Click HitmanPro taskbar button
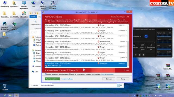The image size is (174, 97). point(16,95)
